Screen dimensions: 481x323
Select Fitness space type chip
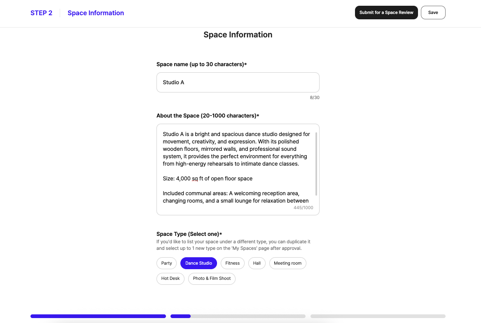233,263
